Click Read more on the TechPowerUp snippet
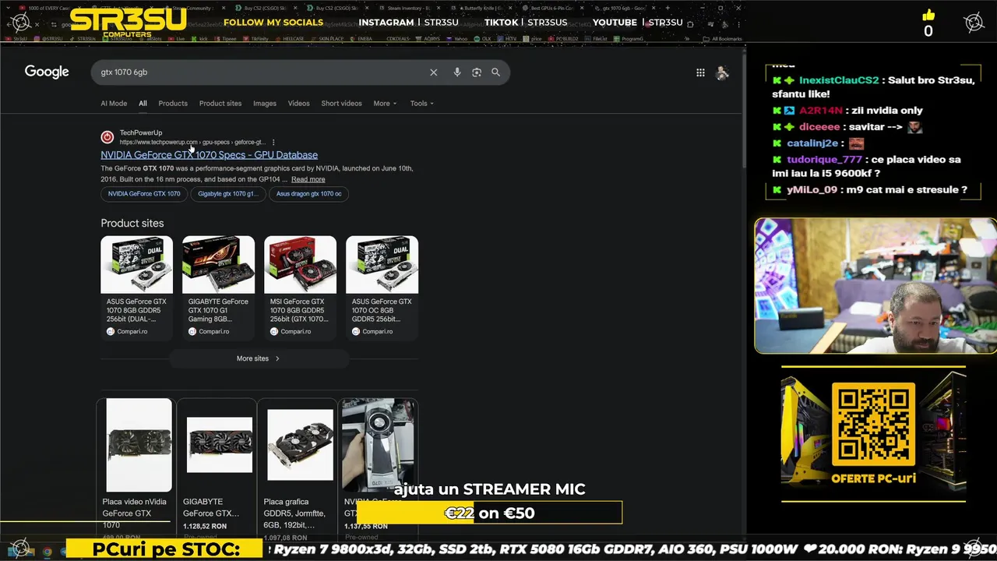Screen dimensions: 997x561 [308, 179]
